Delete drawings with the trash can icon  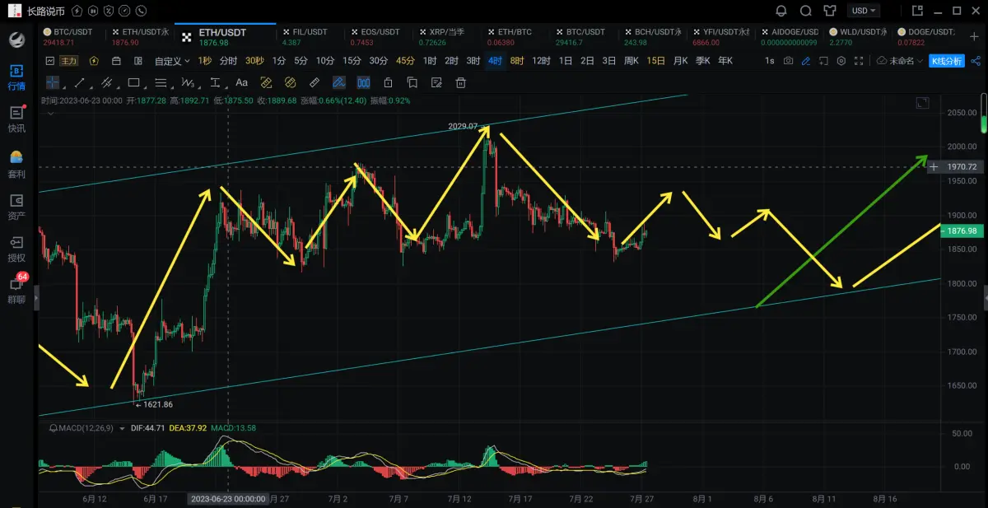[x=461, y=82]
